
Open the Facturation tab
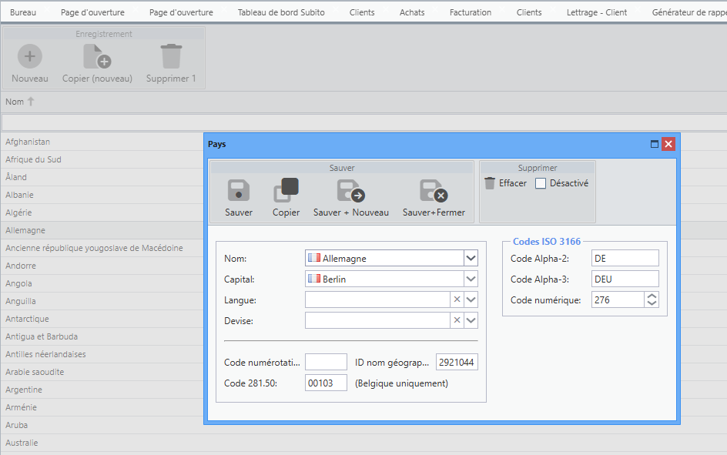coord(470,12)
